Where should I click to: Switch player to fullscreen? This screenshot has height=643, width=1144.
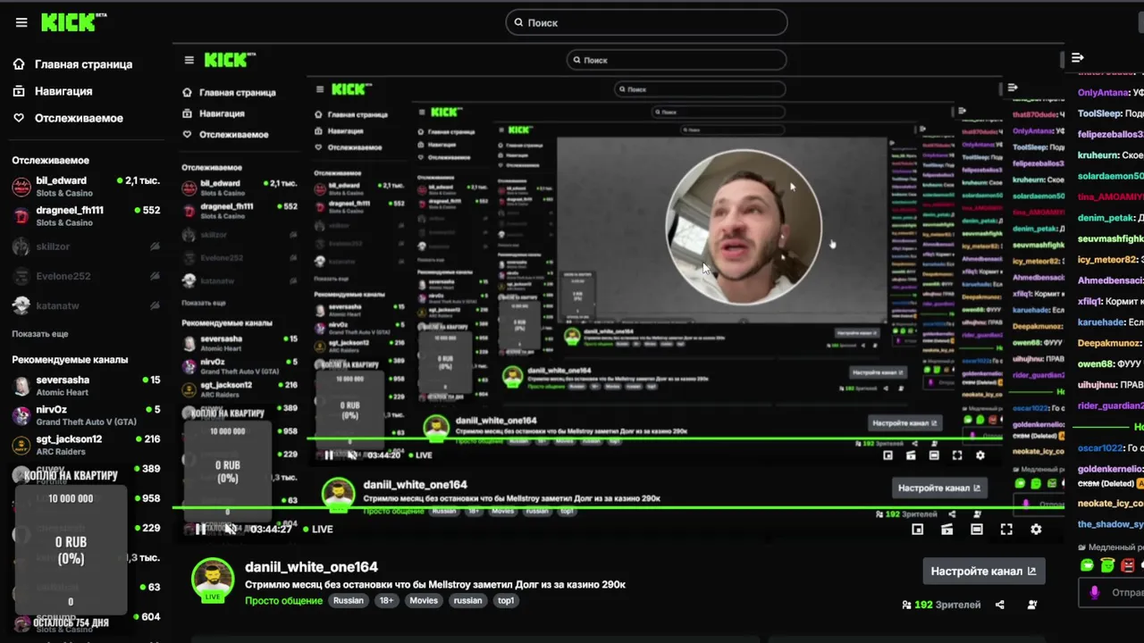[1006, 530]
